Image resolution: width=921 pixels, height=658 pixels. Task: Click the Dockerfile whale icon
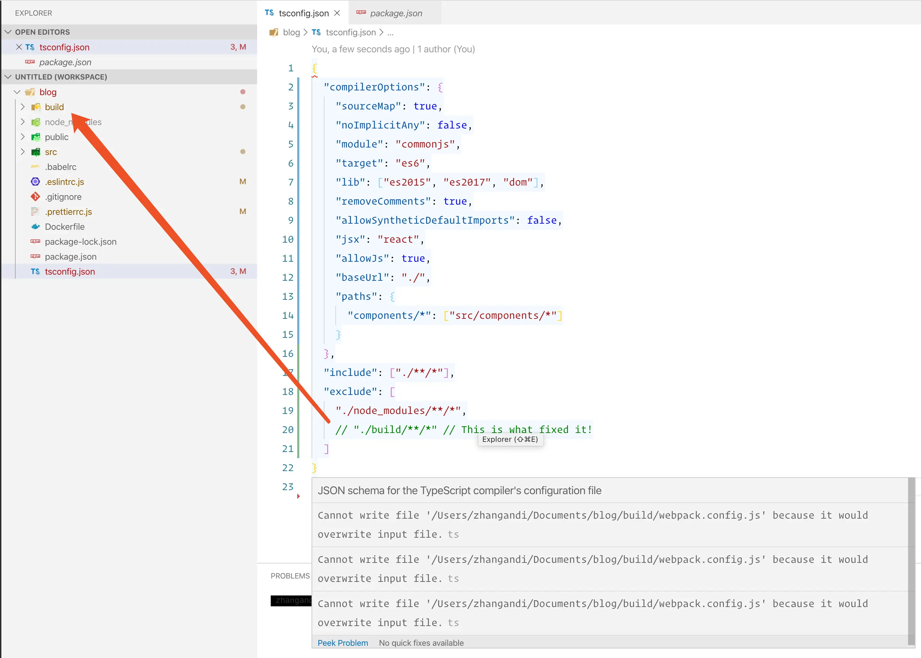[x=36, y=226]
